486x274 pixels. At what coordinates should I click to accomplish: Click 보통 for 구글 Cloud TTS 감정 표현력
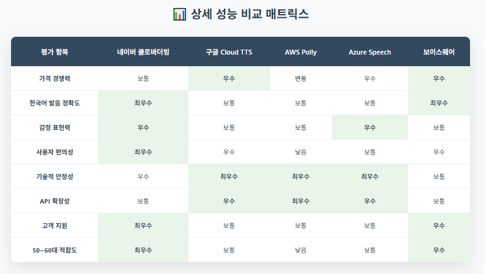(229, 127)
